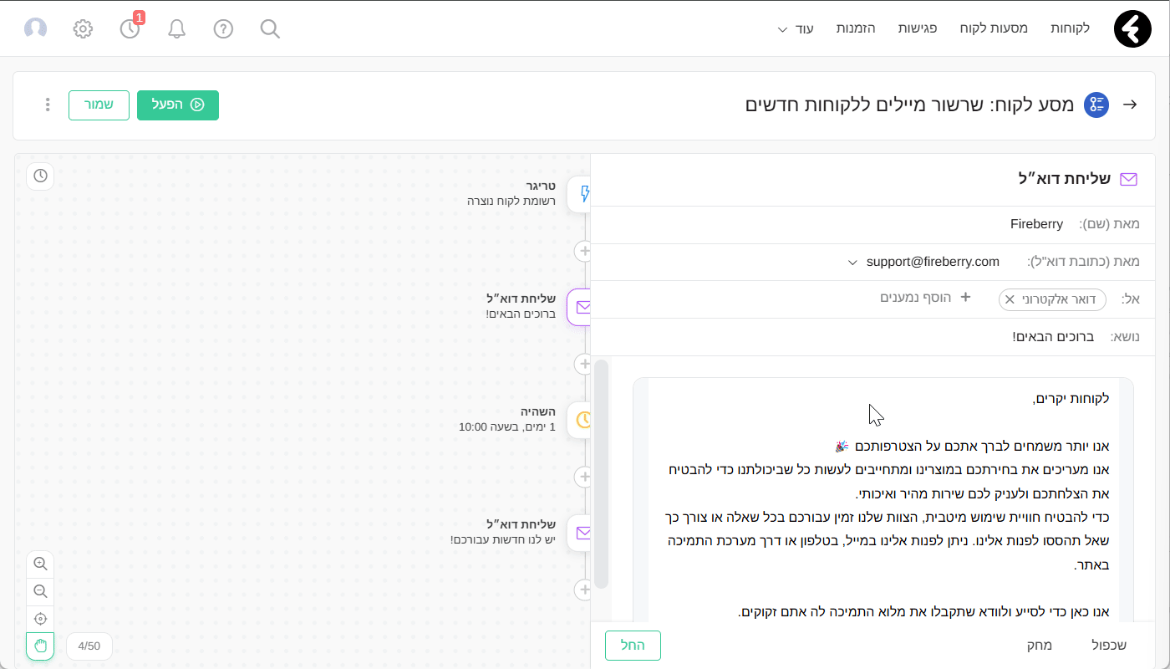Go to the לקוחות menu item
Viewport: 1170px width, 669px height.
click(1070, 28)
